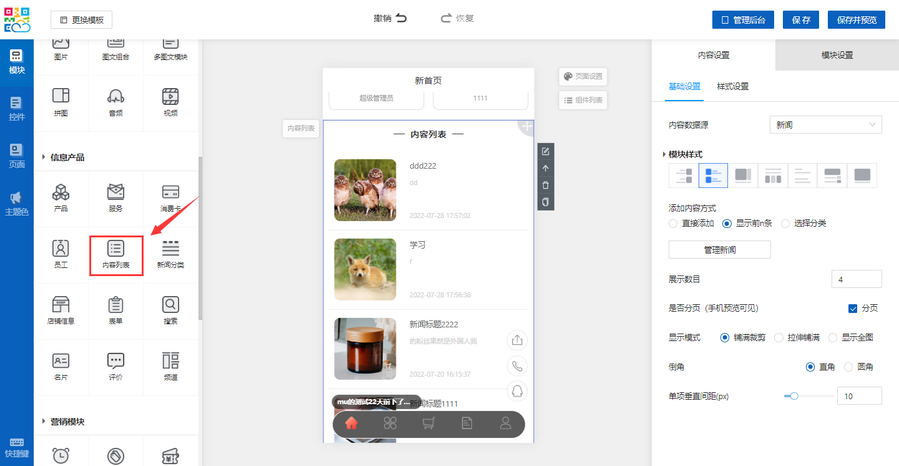This screenshot has width=899, height=466.
Task: Uncheck the 分页 checkbox
Action: 853,309
